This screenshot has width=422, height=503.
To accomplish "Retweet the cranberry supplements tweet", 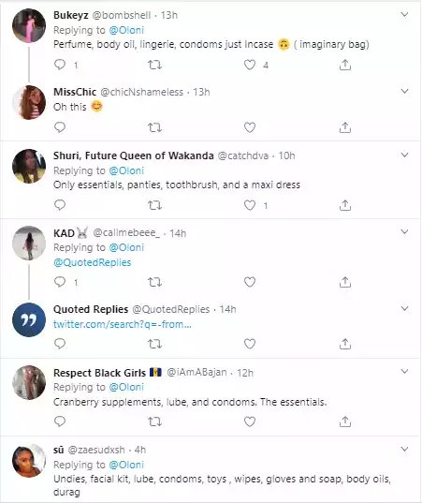I will (x=154, y=422).
